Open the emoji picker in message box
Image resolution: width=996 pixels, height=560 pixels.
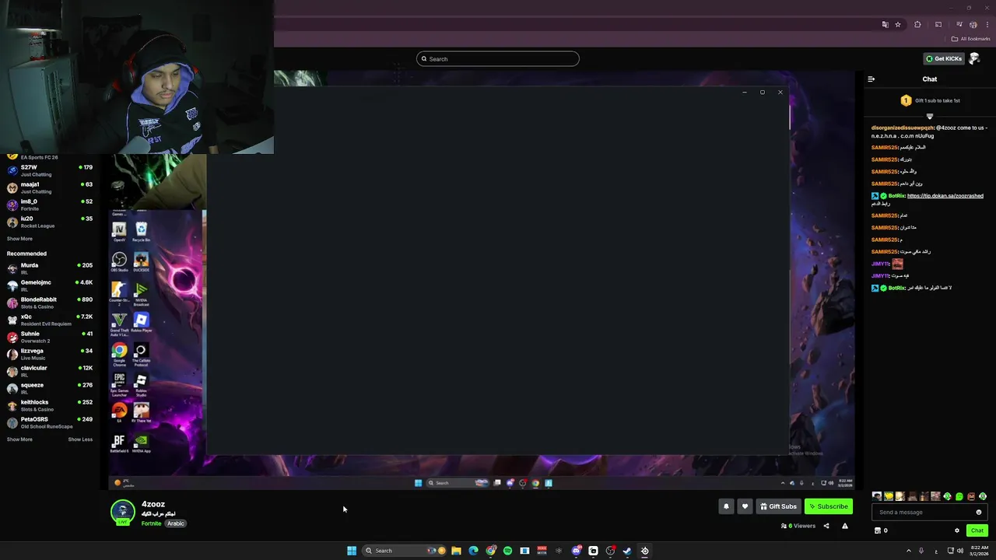point(979,512)
